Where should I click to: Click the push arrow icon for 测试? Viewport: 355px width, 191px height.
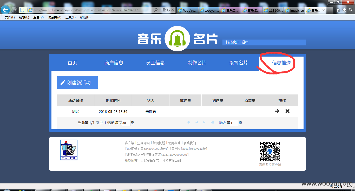277,111
